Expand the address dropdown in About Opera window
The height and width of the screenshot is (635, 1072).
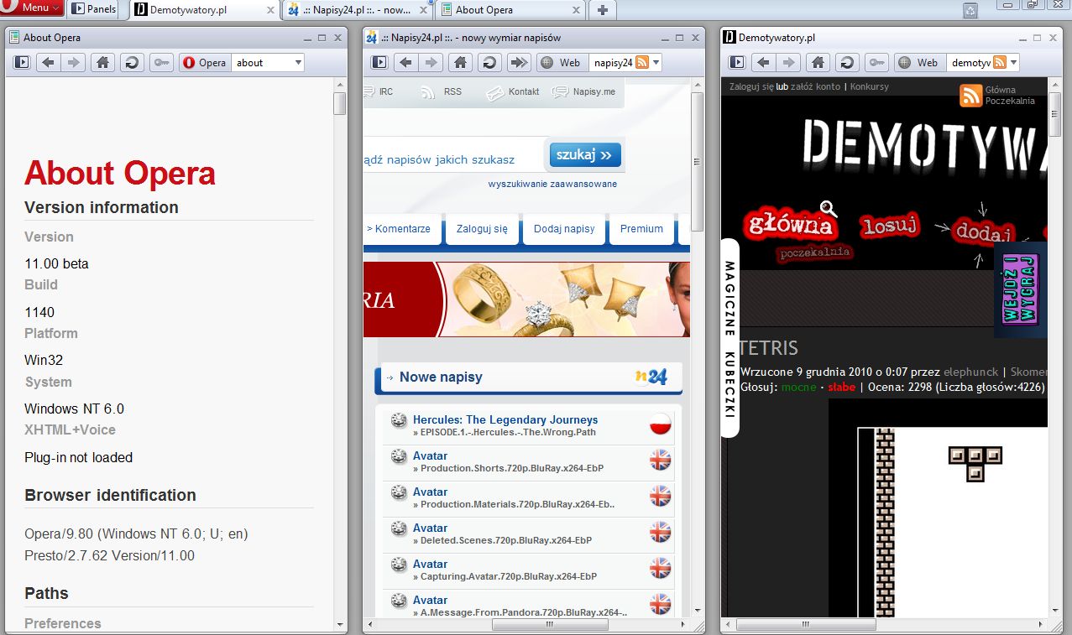click(297, 62)
